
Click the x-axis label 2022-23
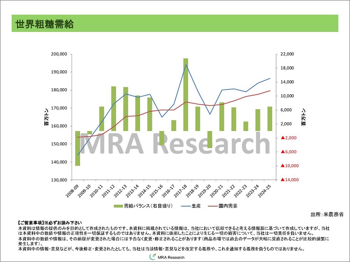point(241,191)
